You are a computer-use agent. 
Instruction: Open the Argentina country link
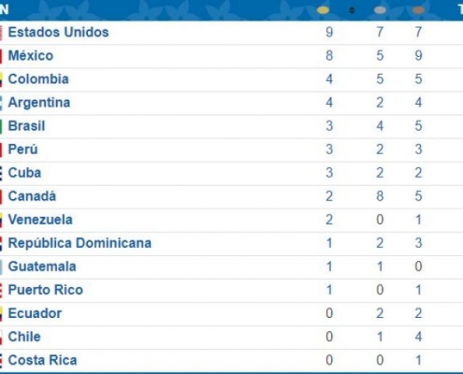(x=39, y=103)
